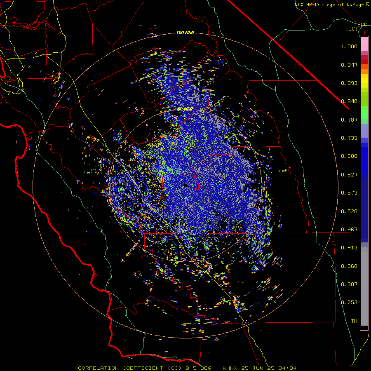Click the 50 NMI range ring label
Image resolution: width=371 pixels, height=371 pixels.
pyautogui.click(x=185, y=109)
